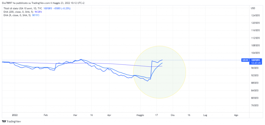The height and width of the screenshot is (125, 265).
Task: Click the Ago label on time axis
Action: click(236, 114)
